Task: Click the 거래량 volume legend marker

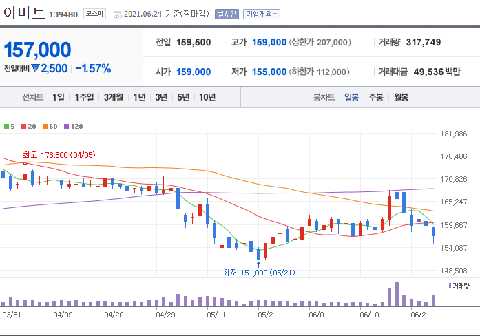Action: [450, 286]
